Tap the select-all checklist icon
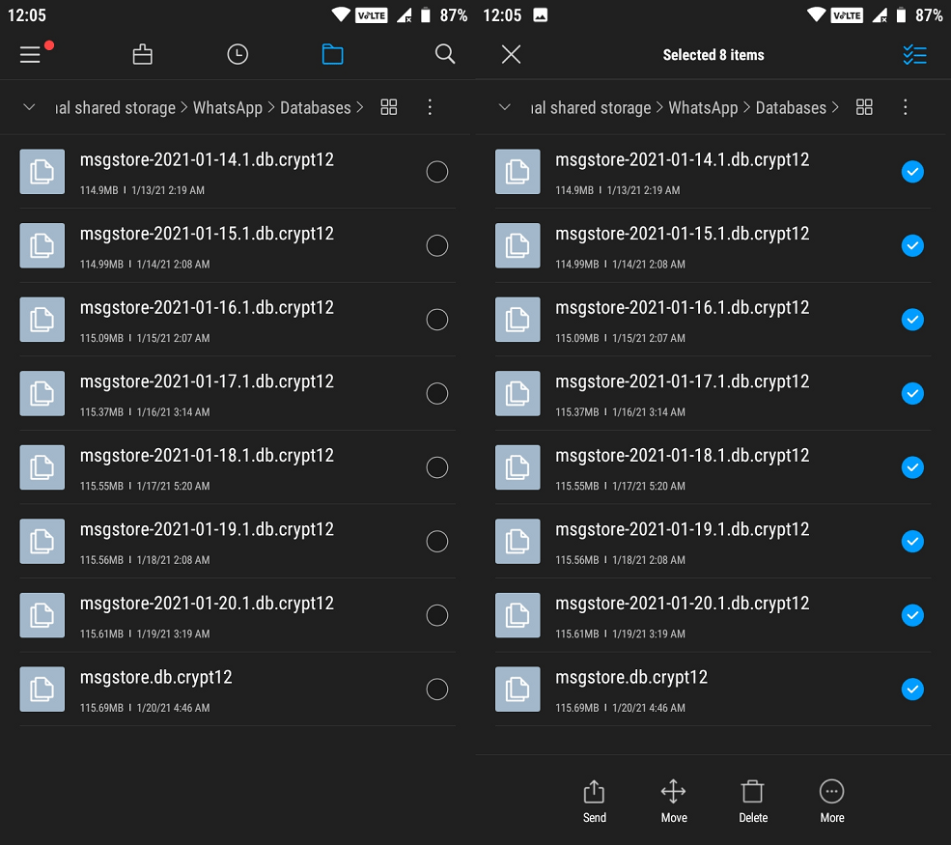The image size is (951, 845). click(x=914, y=55)
